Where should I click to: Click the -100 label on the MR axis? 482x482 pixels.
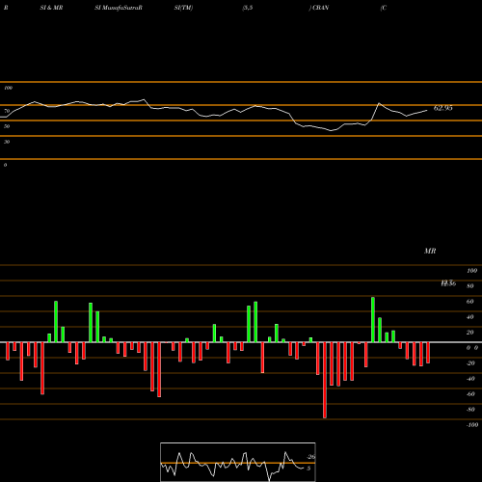click(472, 425)
